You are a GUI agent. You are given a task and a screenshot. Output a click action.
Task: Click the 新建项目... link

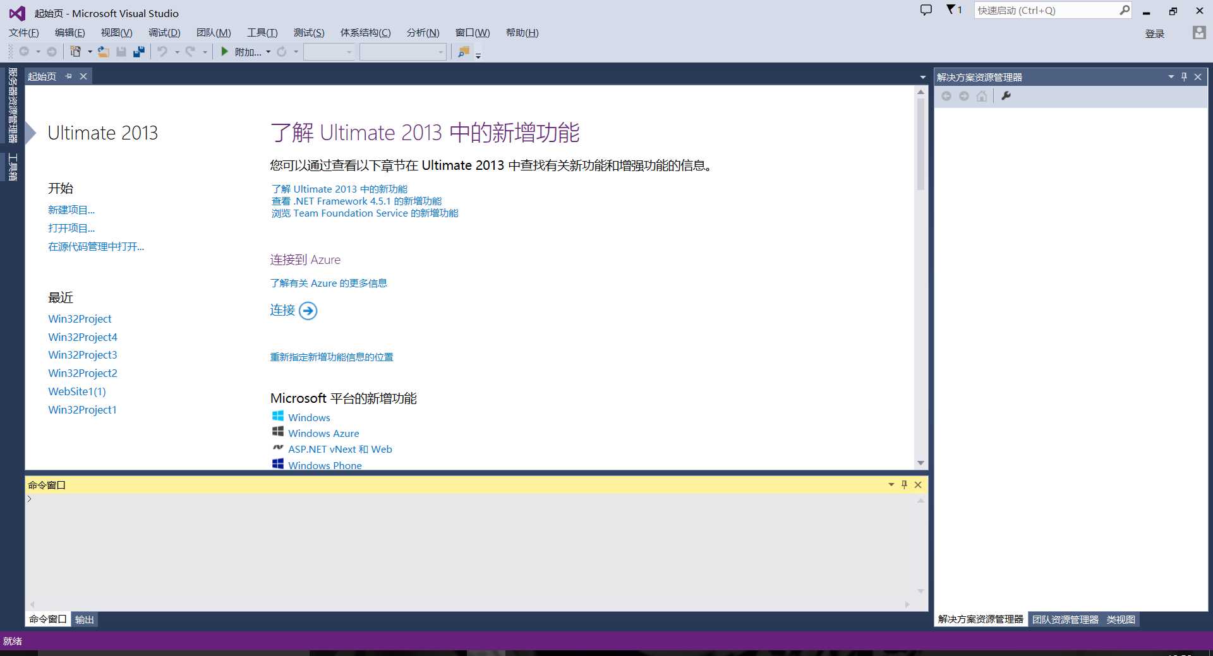tap(71, 210)
